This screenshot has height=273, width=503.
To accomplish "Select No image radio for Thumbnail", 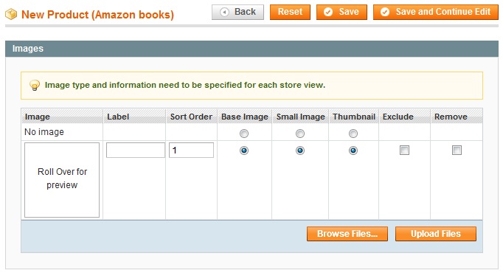I will 353,134.
